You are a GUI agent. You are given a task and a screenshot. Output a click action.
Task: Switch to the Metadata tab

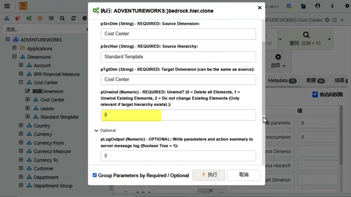[x=282, y=81]
